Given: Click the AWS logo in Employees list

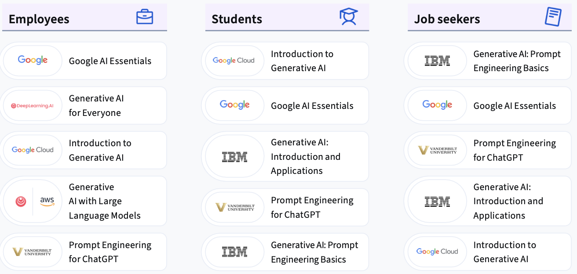Looking at the screenshot, I should pyautogui.click(x=47, y=201).
